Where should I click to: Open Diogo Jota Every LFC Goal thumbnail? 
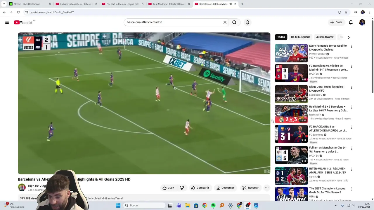[291, 94]
